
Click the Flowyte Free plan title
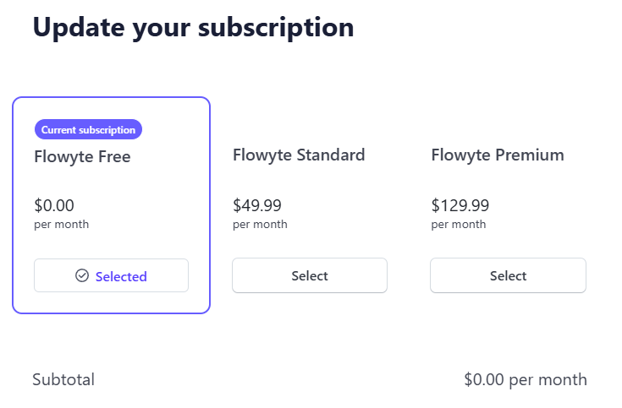coord(82,156)
